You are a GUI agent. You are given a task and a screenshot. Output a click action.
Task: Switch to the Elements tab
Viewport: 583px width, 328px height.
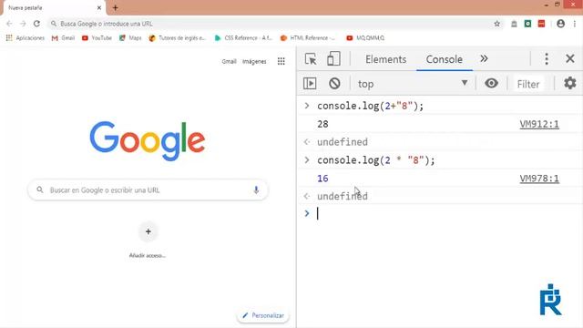(x=385, y=59)
